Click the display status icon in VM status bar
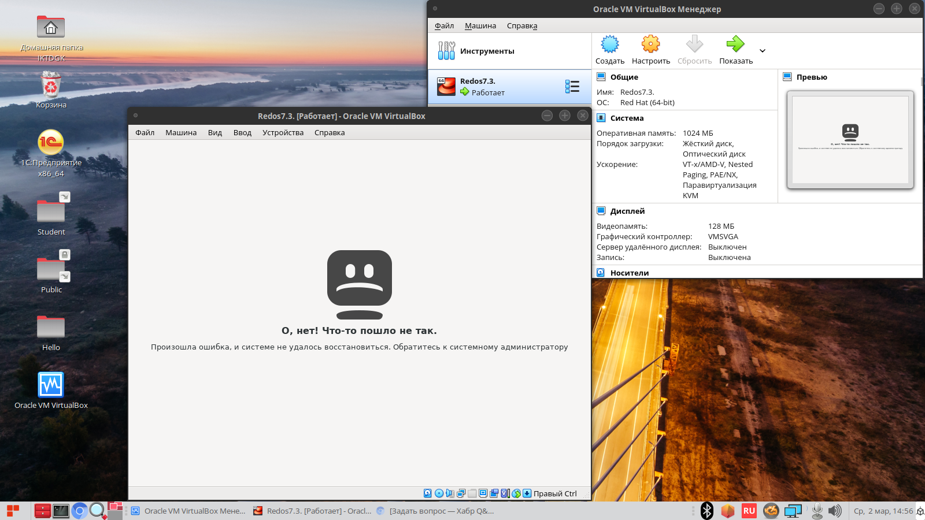 483,493
